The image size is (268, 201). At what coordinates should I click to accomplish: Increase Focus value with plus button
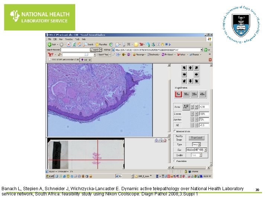click(x=197, y=107)
